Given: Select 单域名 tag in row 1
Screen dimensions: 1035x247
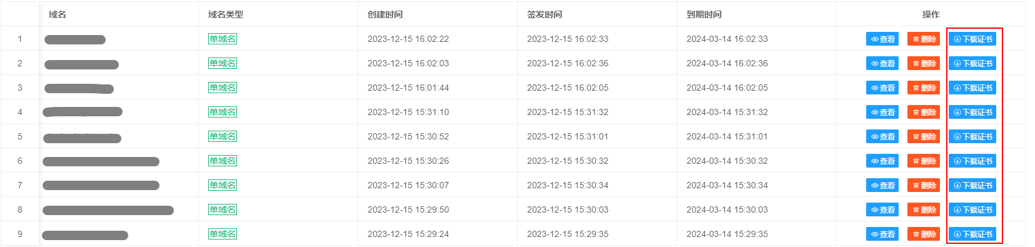Looking at the screenshot, I should coord(223,39).
